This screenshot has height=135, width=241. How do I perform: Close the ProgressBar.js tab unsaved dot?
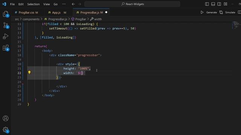(106, 12)
